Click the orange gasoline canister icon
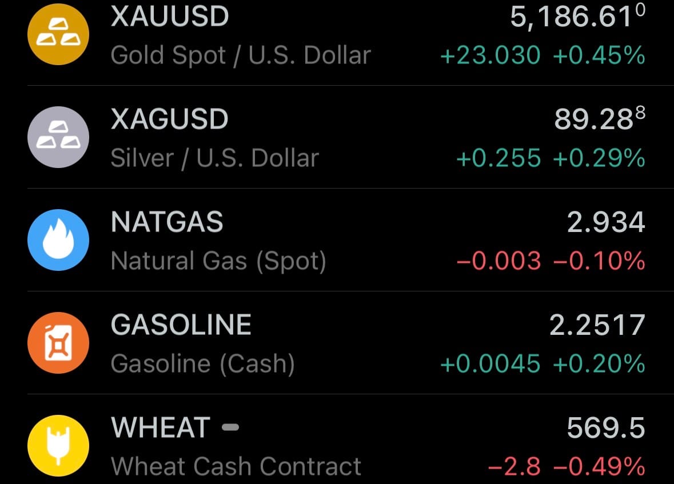This screenshot has width=674, height=484. coord(58,343)
